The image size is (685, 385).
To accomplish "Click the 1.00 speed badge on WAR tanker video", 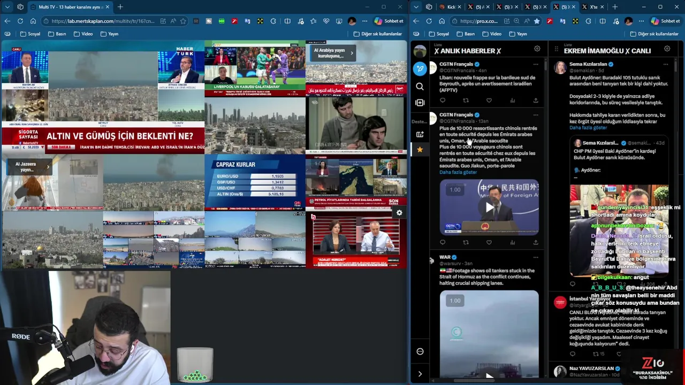I will [x=455, y=301].
